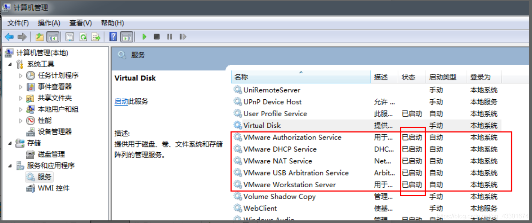Collapse the 存储 tree node

pyautogui.click(x=10, y=143)
